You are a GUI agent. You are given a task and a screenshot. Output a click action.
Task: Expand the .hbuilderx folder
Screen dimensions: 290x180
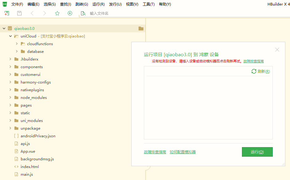point(10,59)
